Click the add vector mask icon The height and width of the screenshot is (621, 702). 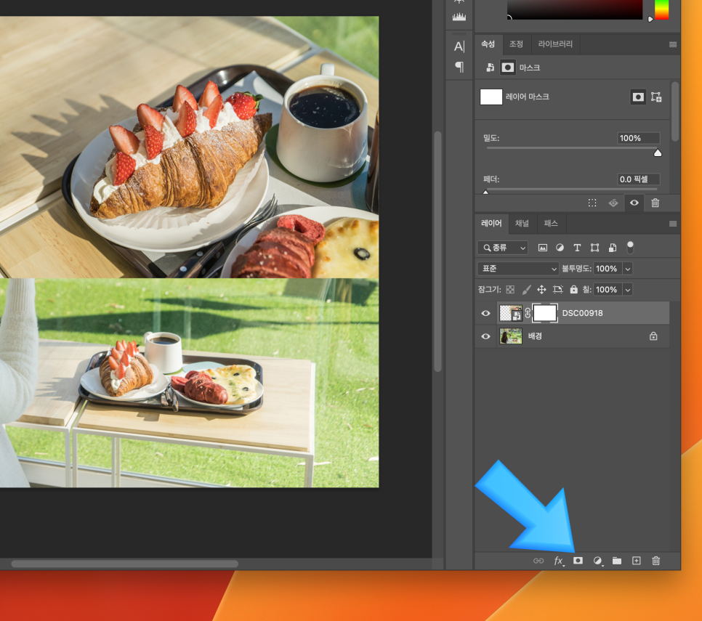[656, 97]
